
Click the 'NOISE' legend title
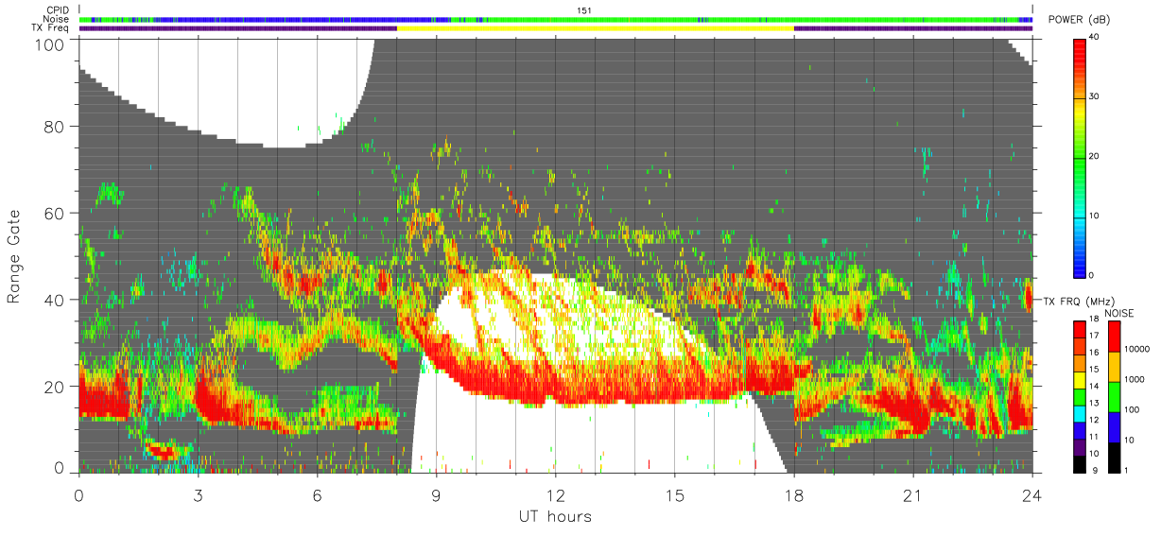coord(1121,312)
